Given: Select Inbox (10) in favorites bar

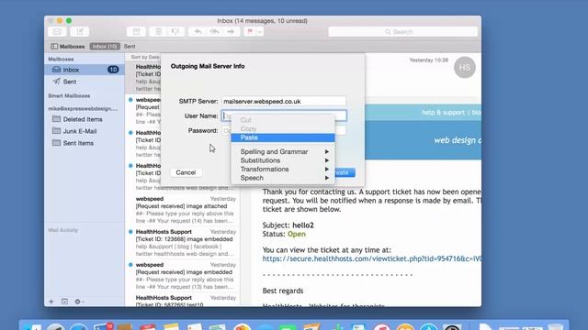Looking at the screenshot, I should coord(105,47).
